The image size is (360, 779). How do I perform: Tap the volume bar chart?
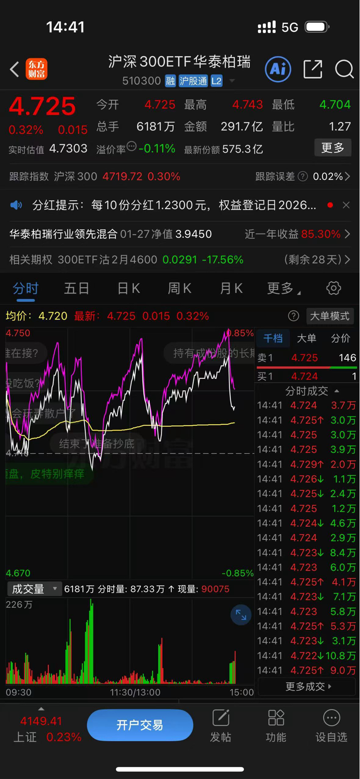130,641
